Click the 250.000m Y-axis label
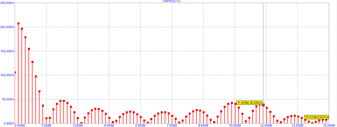Viewport: 337px width, 127px height. (7, 3)
